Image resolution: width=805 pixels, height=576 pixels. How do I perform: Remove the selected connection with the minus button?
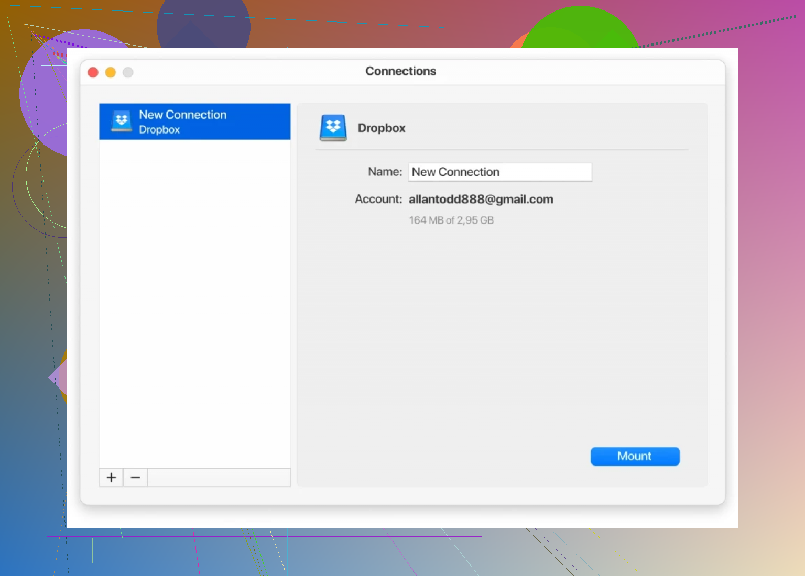pos(135,477)
